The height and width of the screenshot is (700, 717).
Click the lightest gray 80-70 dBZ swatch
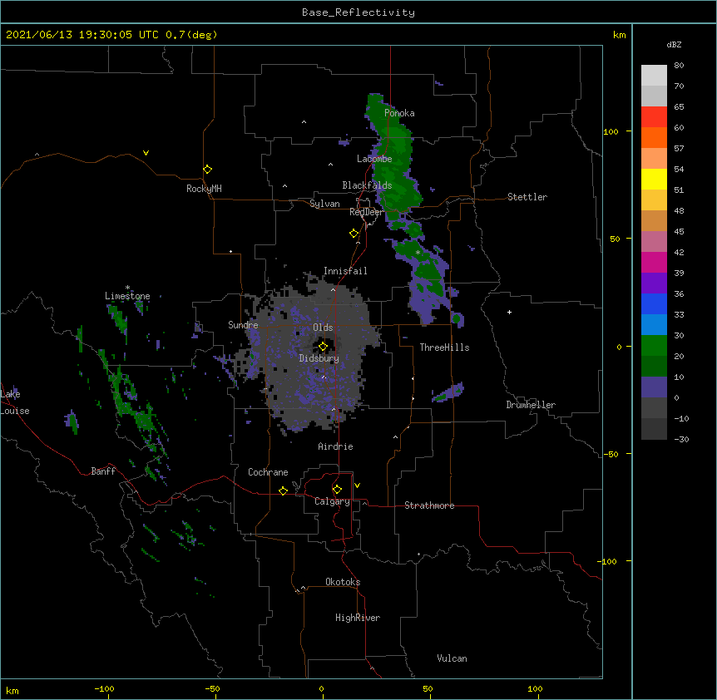pos(654,75)
